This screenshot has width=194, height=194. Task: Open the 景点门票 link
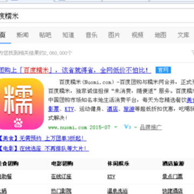(x=172, y=177)
